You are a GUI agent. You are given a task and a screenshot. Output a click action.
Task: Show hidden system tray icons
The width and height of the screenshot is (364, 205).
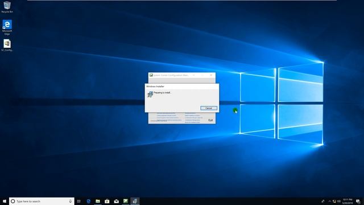330,201
